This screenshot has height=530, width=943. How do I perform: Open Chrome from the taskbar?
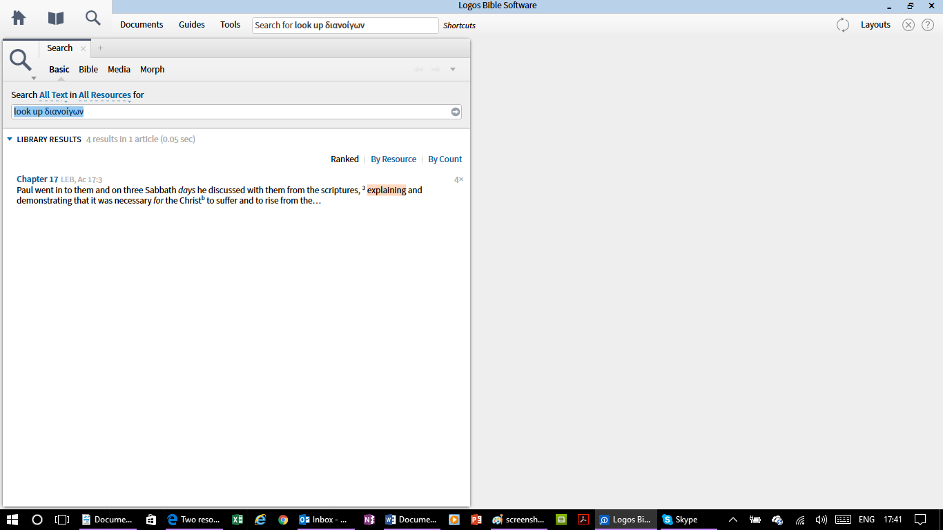pyautogui.click(x=283, y=520)
